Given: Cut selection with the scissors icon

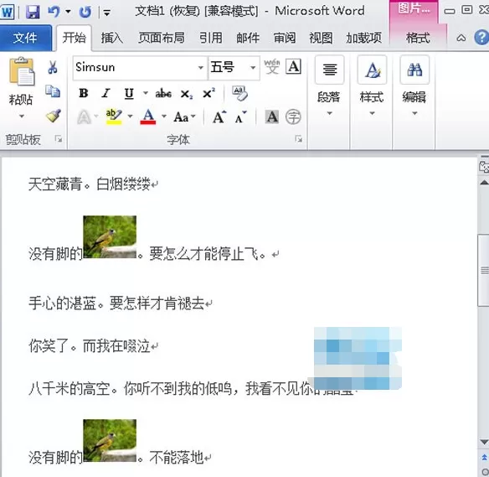Looking at the screenshot, I should (x=53, y=67).
